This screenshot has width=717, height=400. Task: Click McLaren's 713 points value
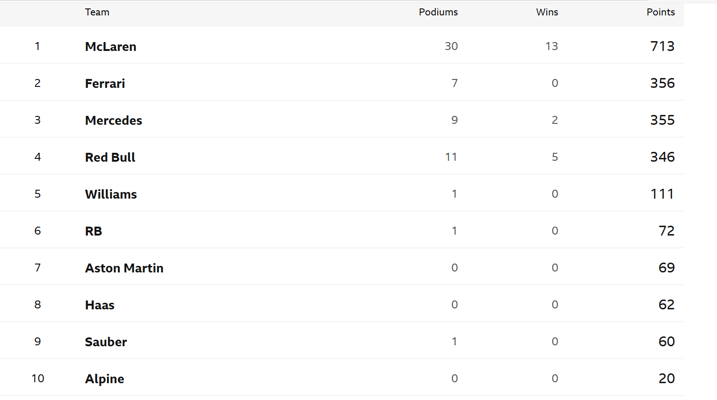pos(662,46)
